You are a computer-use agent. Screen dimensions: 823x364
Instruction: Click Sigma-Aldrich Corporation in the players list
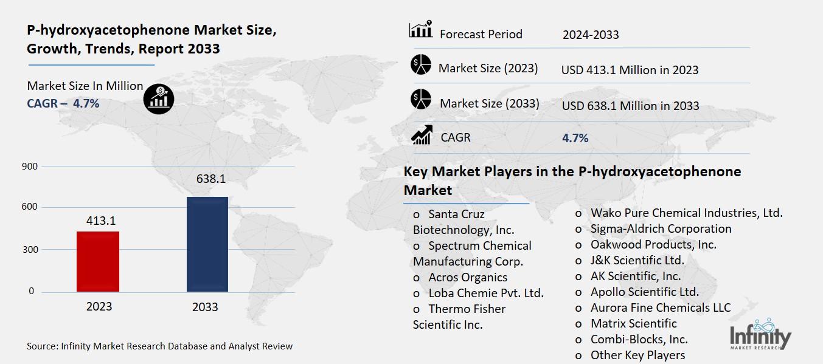(661, 228)
